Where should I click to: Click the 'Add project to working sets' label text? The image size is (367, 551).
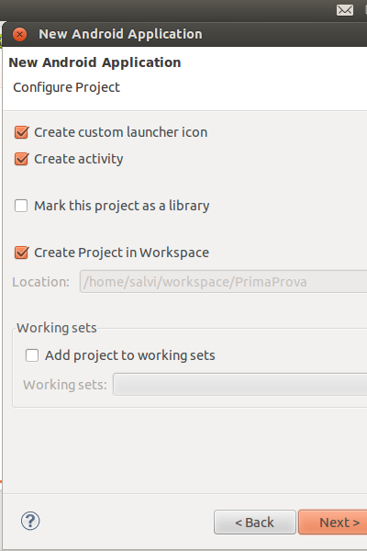tap(130, 355)
